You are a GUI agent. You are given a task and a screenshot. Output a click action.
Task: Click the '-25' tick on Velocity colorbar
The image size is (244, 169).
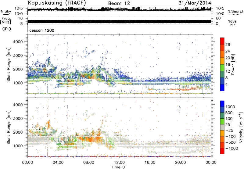click(x=229, y=130)
